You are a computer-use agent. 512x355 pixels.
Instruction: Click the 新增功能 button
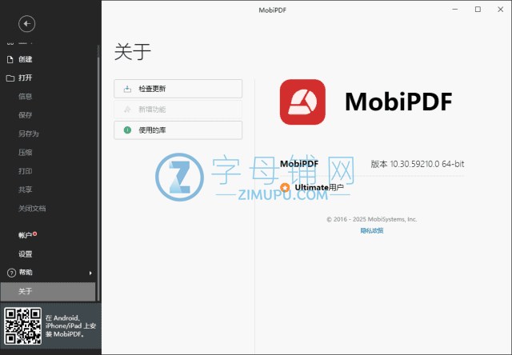[x=178, y=110]
